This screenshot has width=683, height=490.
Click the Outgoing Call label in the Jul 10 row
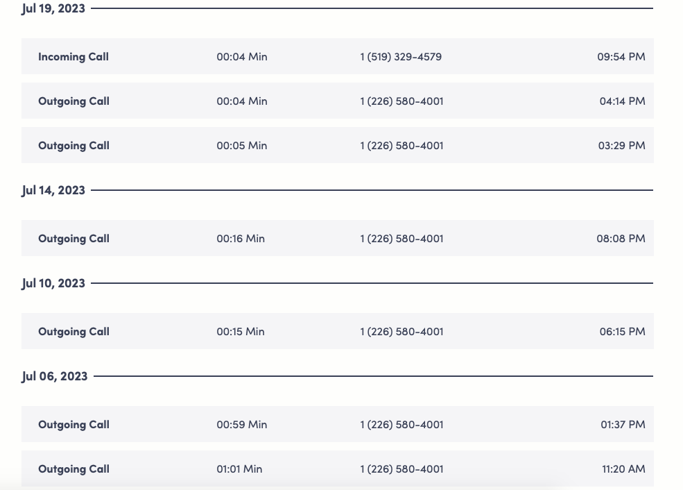click(x=73, y=331)
